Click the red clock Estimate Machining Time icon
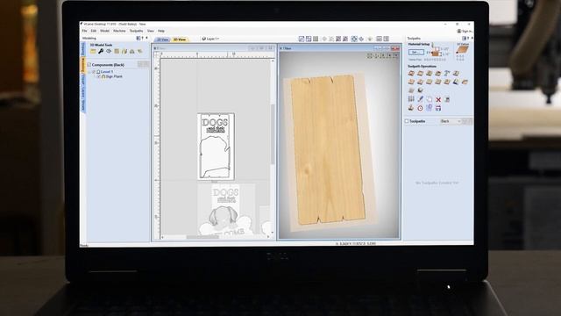 421,108
